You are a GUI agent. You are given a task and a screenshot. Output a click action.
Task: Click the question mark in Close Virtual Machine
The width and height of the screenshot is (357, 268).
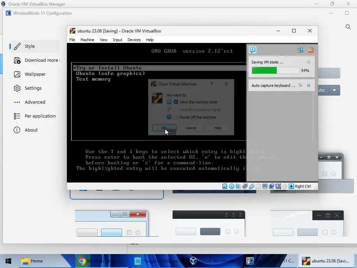[x=212, y=84]
